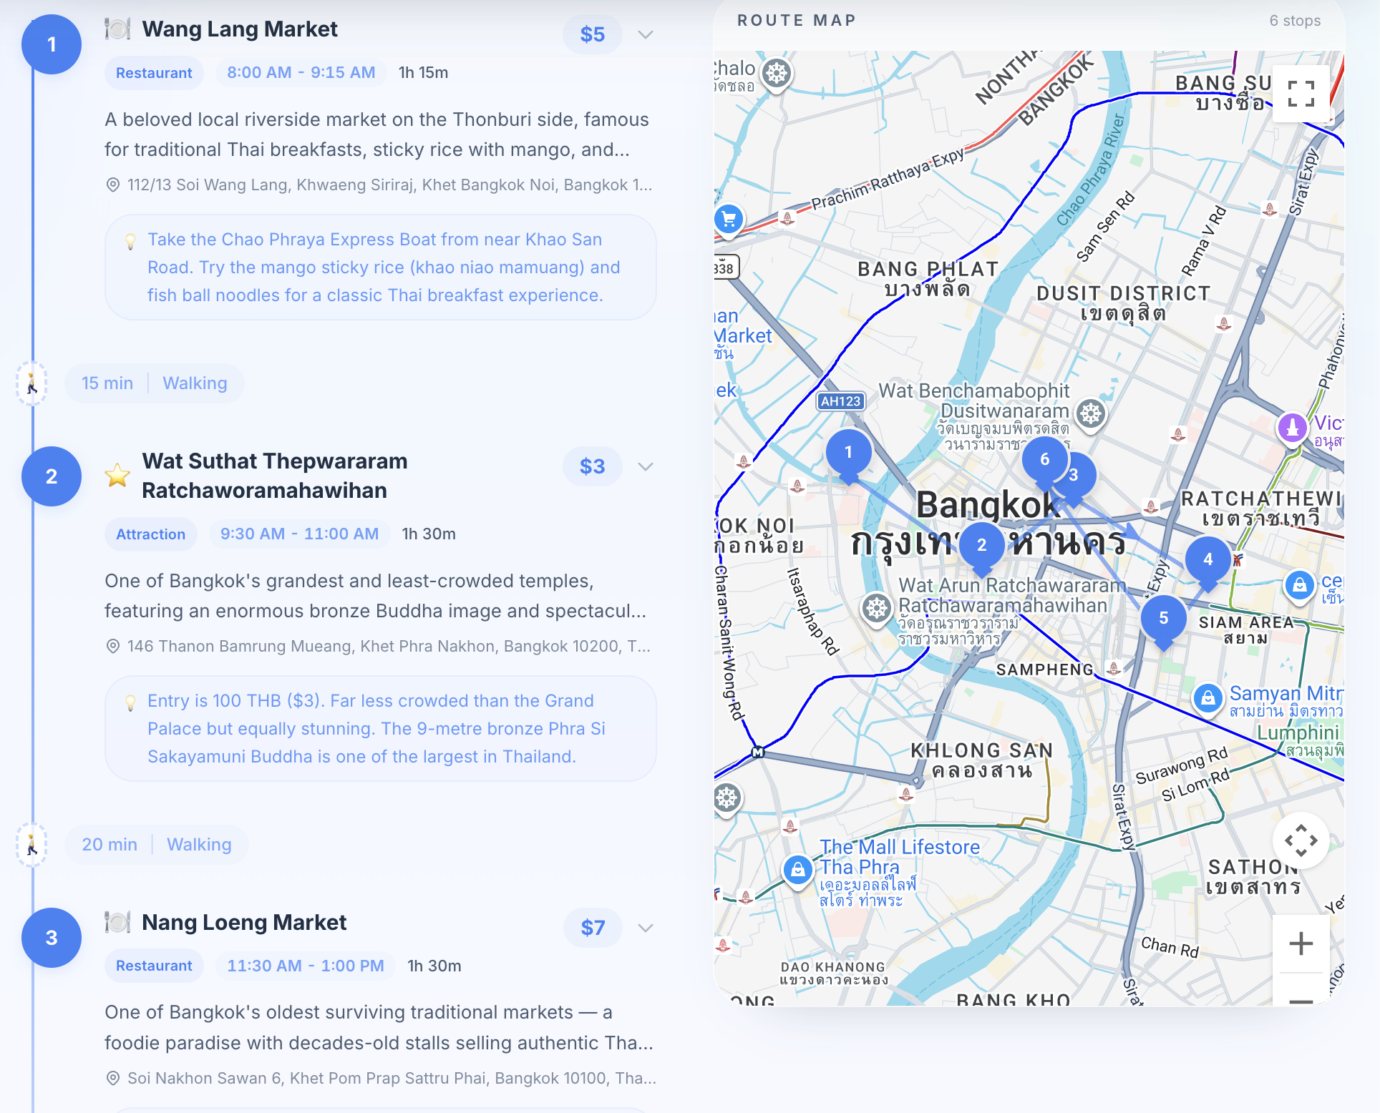Click the location pin icon on Nang Loeng Market address
1380x1113 pixels.
(112, 1077)
